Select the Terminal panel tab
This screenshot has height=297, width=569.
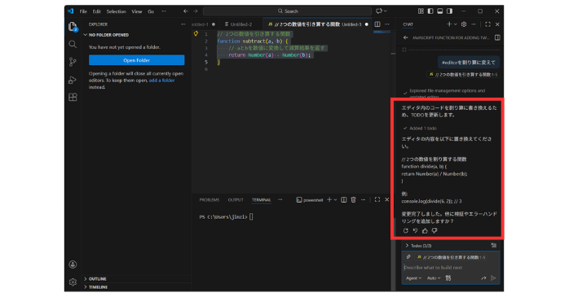click(262, 200)
